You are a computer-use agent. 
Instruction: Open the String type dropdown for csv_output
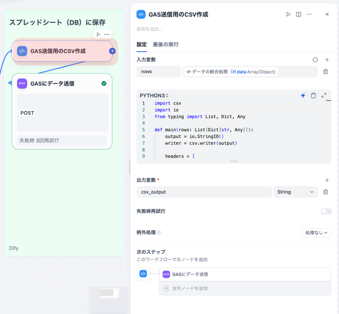[296, 192]
